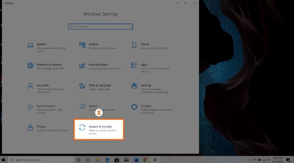Open the Gaming settings category
The image size is (294, 163).
(150, 88)
